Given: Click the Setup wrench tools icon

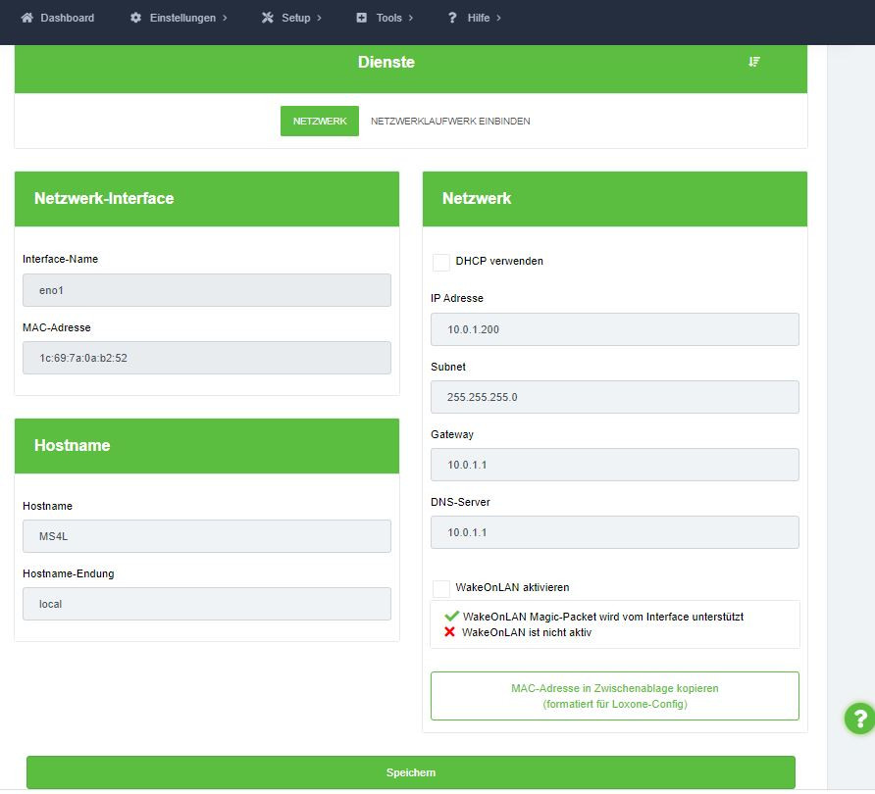Looking at the screenshot, I should [268, 18].
